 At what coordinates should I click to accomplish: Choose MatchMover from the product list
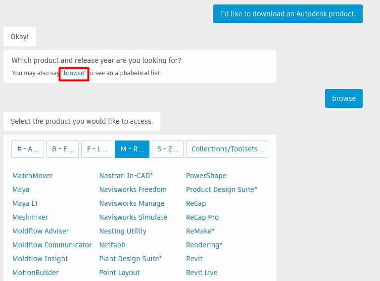click(33, 176)
